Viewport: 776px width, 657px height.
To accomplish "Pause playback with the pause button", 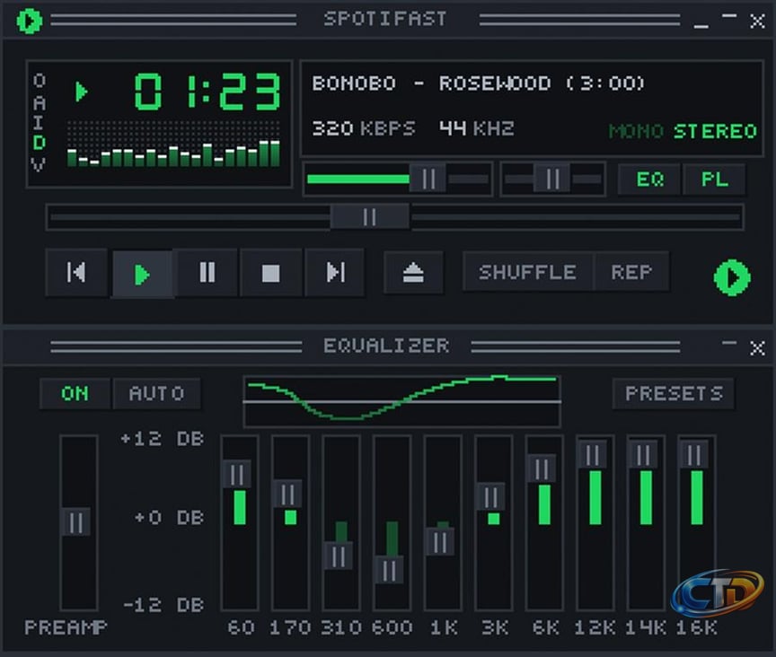I will [x=207, y=273].
